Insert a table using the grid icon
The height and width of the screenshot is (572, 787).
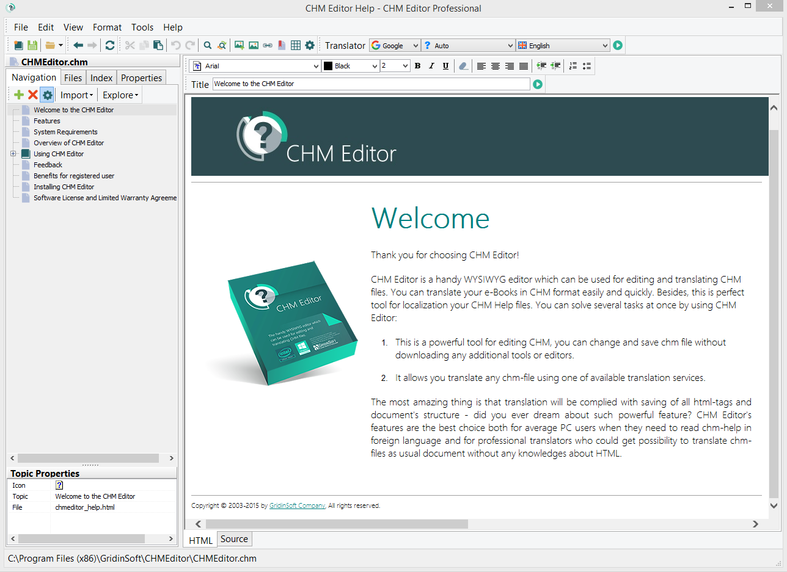click(296, 45)
